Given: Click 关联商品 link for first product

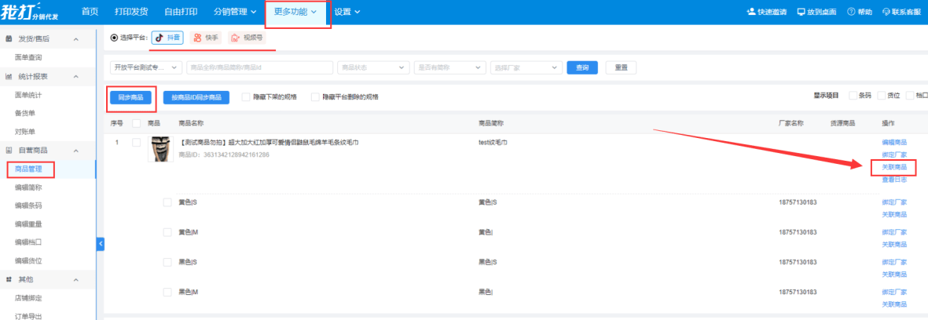Looking at the screenshot, I should click(x=894, y=167).
